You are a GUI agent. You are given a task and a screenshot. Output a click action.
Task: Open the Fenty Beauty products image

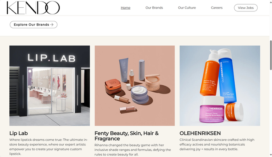click(134, 86)
